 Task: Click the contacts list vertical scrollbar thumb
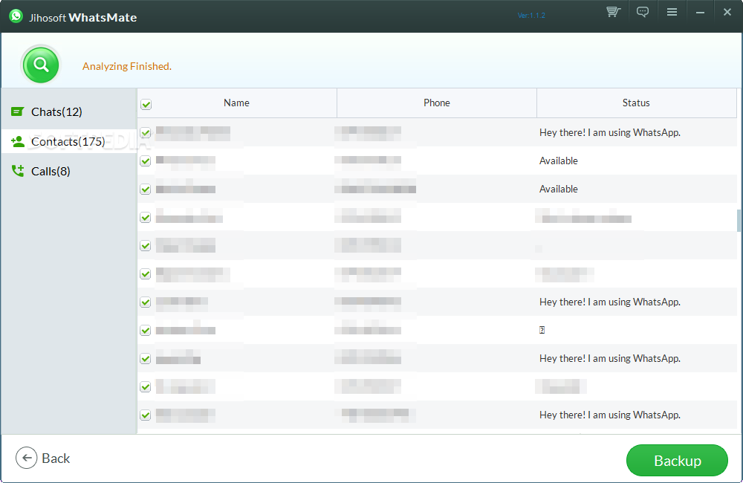click(739, 221)
